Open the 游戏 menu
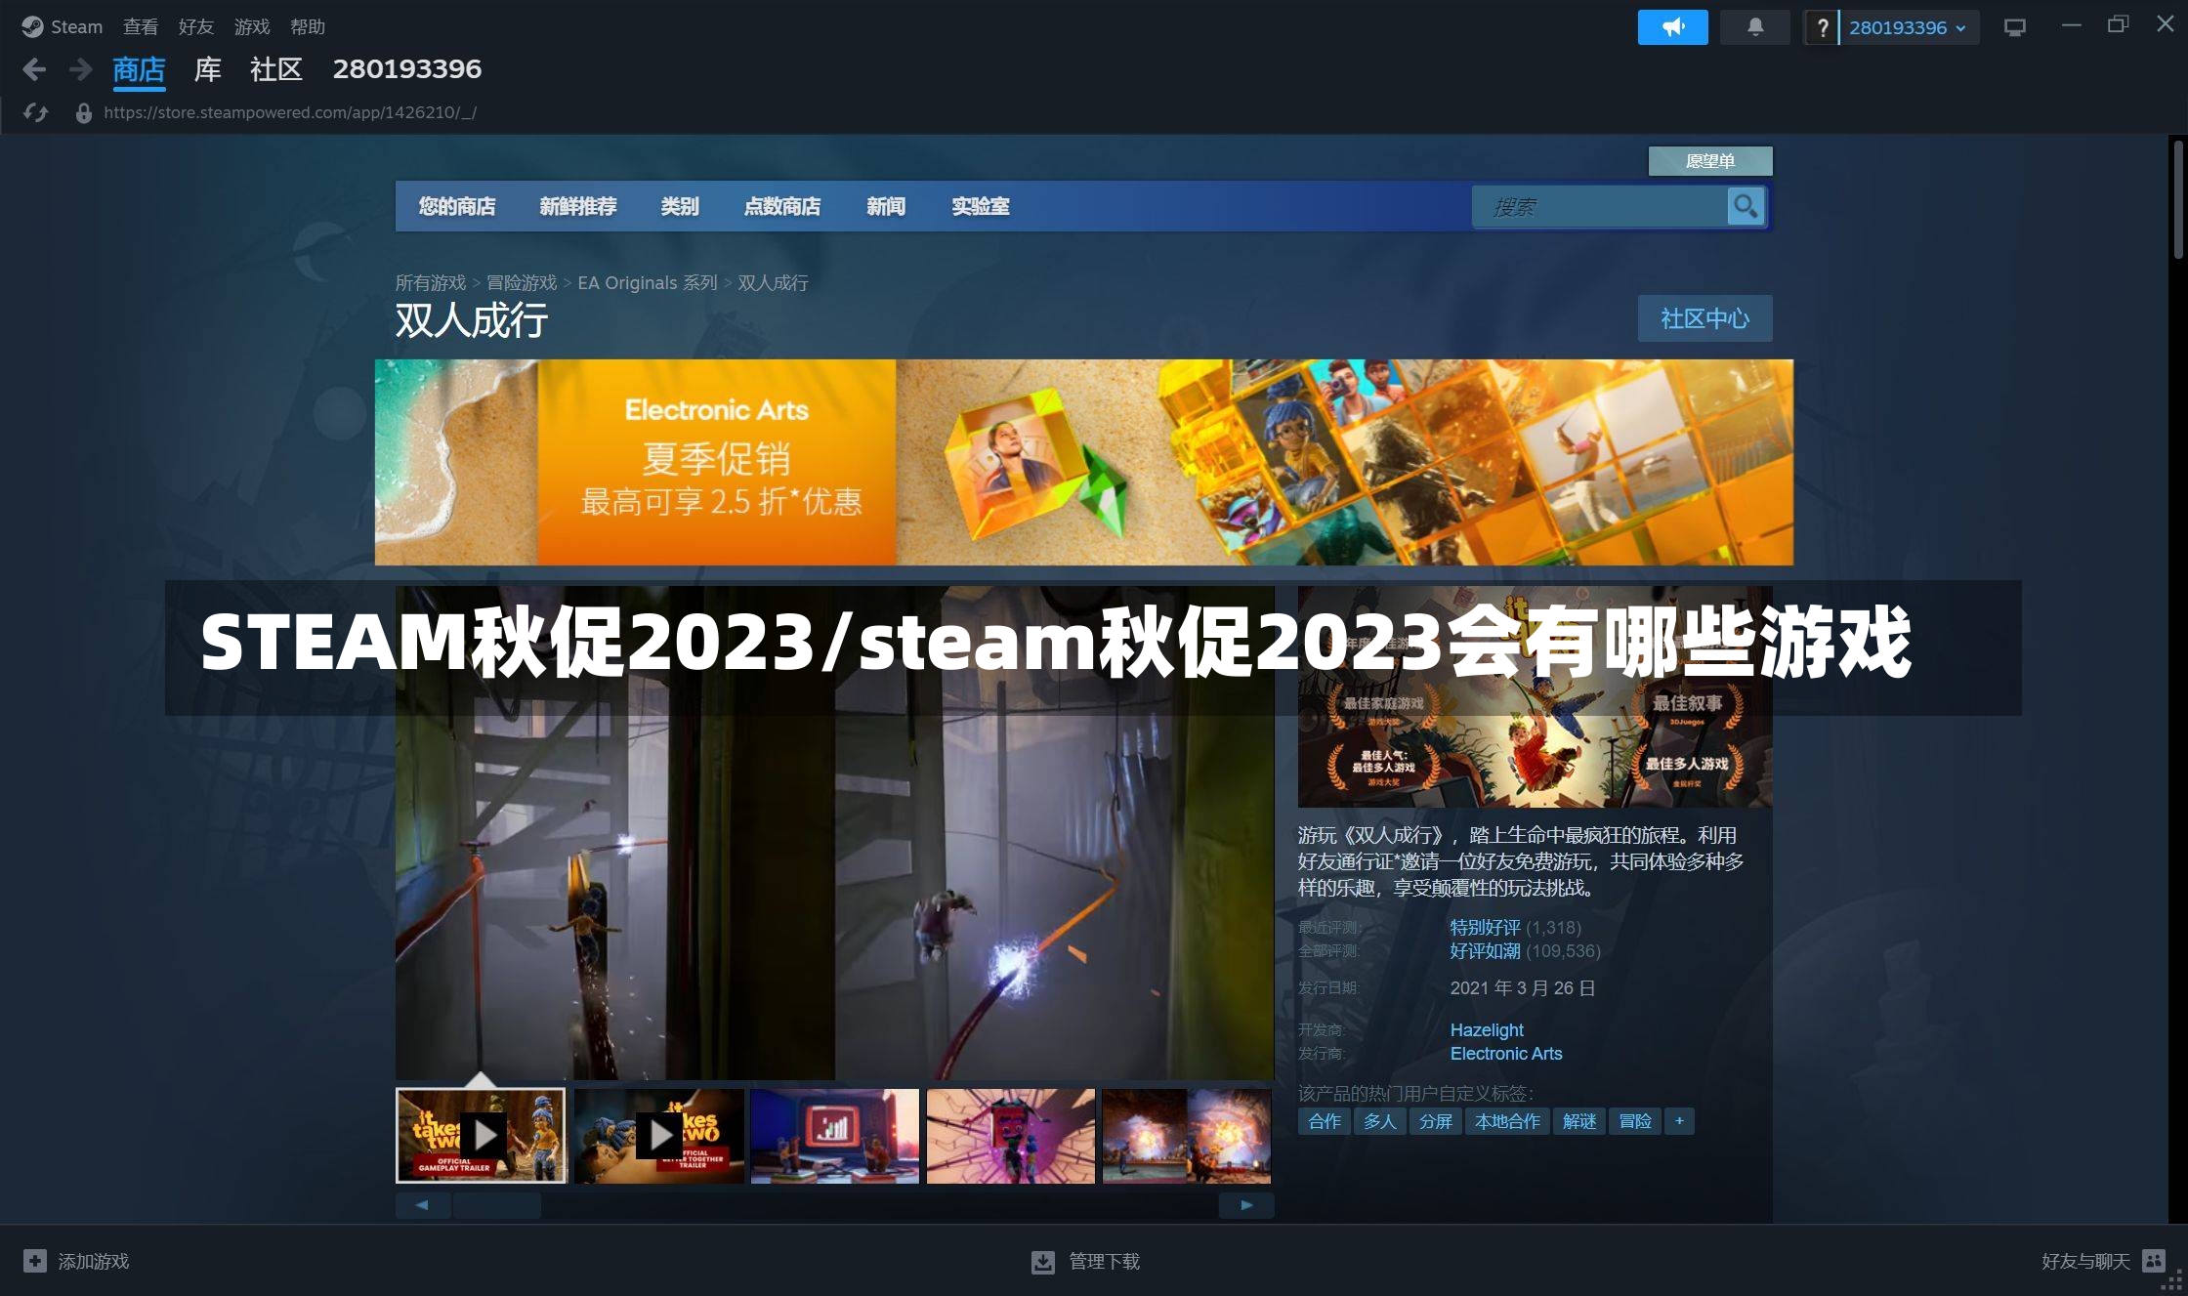2188x1296 pixels. point(252,27)
